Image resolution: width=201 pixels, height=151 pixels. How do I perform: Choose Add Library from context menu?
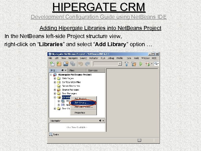(83, 103)
